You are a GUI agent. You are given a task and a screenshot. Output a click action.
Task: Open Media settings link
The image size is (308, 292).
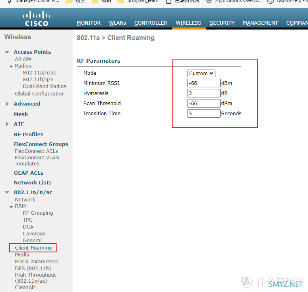pyautogui.click(x=22, y=255)
